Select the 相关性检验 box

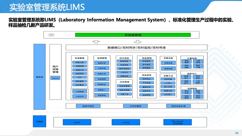[124, 69]
